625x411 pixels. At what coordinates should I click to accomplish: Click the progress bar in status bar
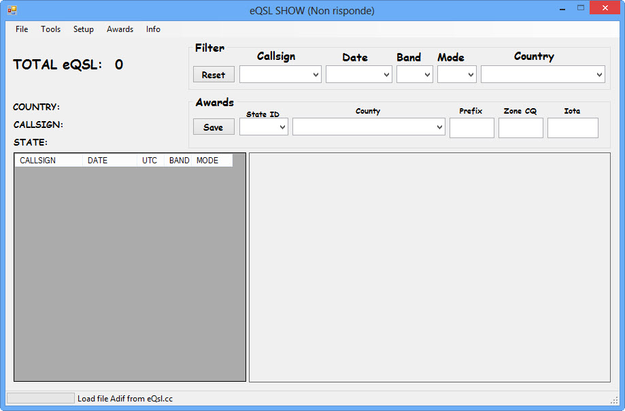coord(40,398)
